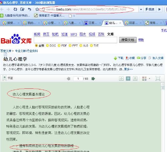Click the document viewer vertical scrollbar
This screenshot has width=167, height=152.
pos(163,117)
